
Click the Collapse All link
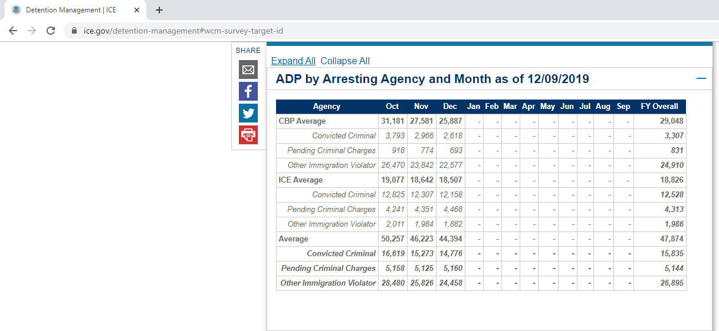345,61
